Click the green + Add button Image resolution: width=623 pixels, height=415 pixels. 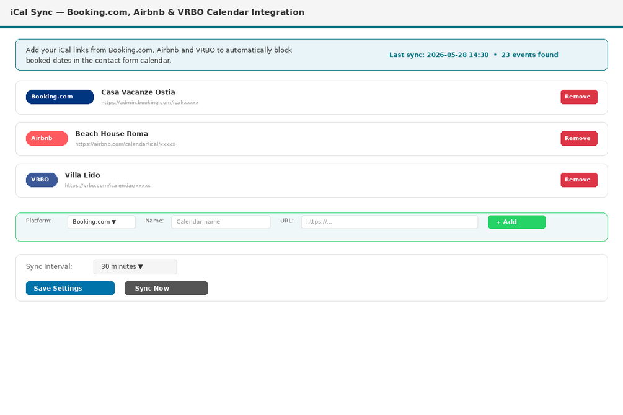[x=516, y=222]
